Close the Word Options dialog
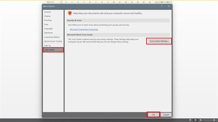Image resolution: width=218 pixels, height=122 pixels. point(169,6)
